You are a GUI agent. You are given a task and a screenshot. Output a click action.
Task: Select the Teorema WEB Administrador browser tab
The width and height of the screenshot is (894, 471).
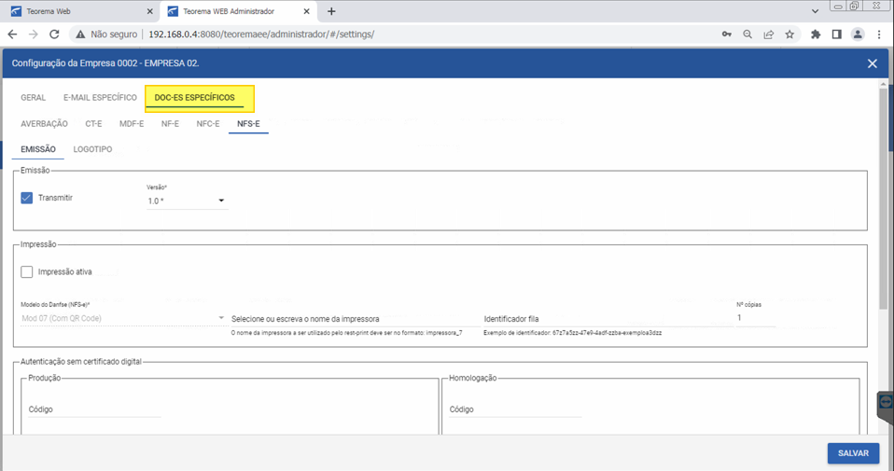point(238,11)
